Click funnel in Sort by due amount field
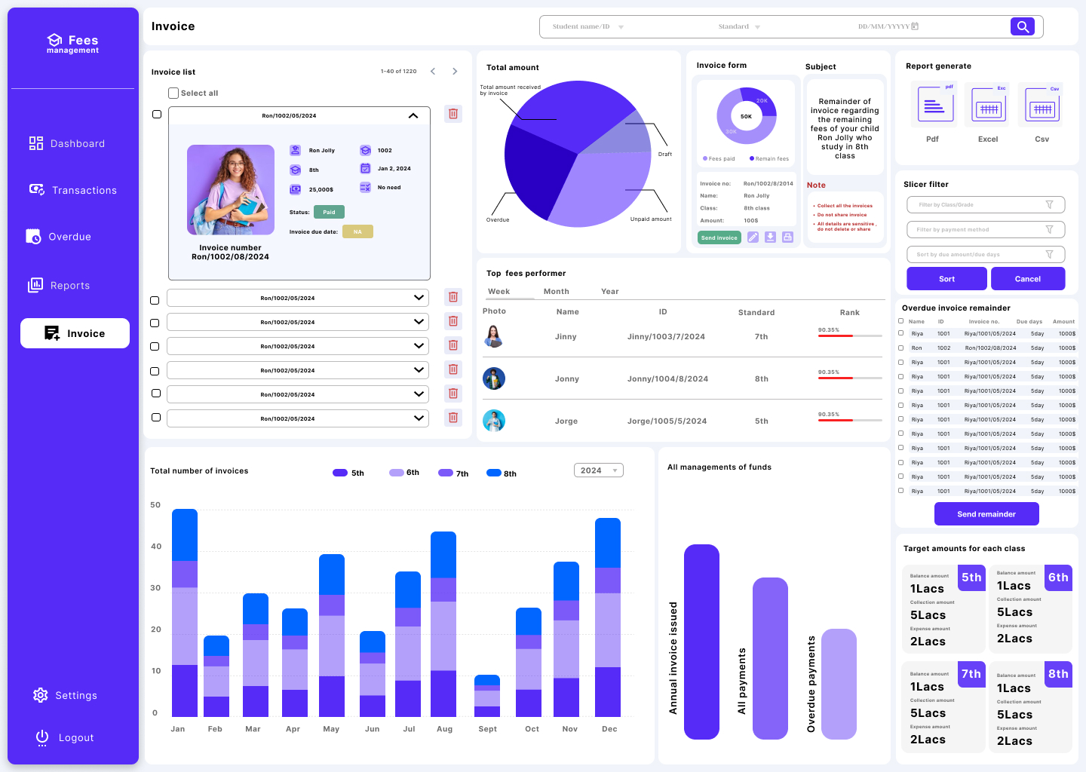The height and width of the screenshot is (772, 1086). 1049,255
